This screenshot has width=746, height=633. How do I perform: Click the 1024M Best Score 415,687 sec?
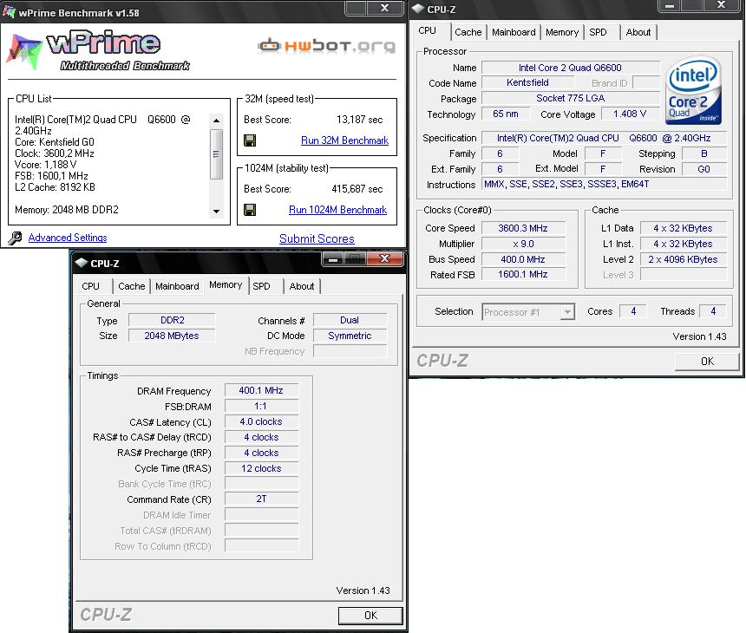(x=357, y=189)
